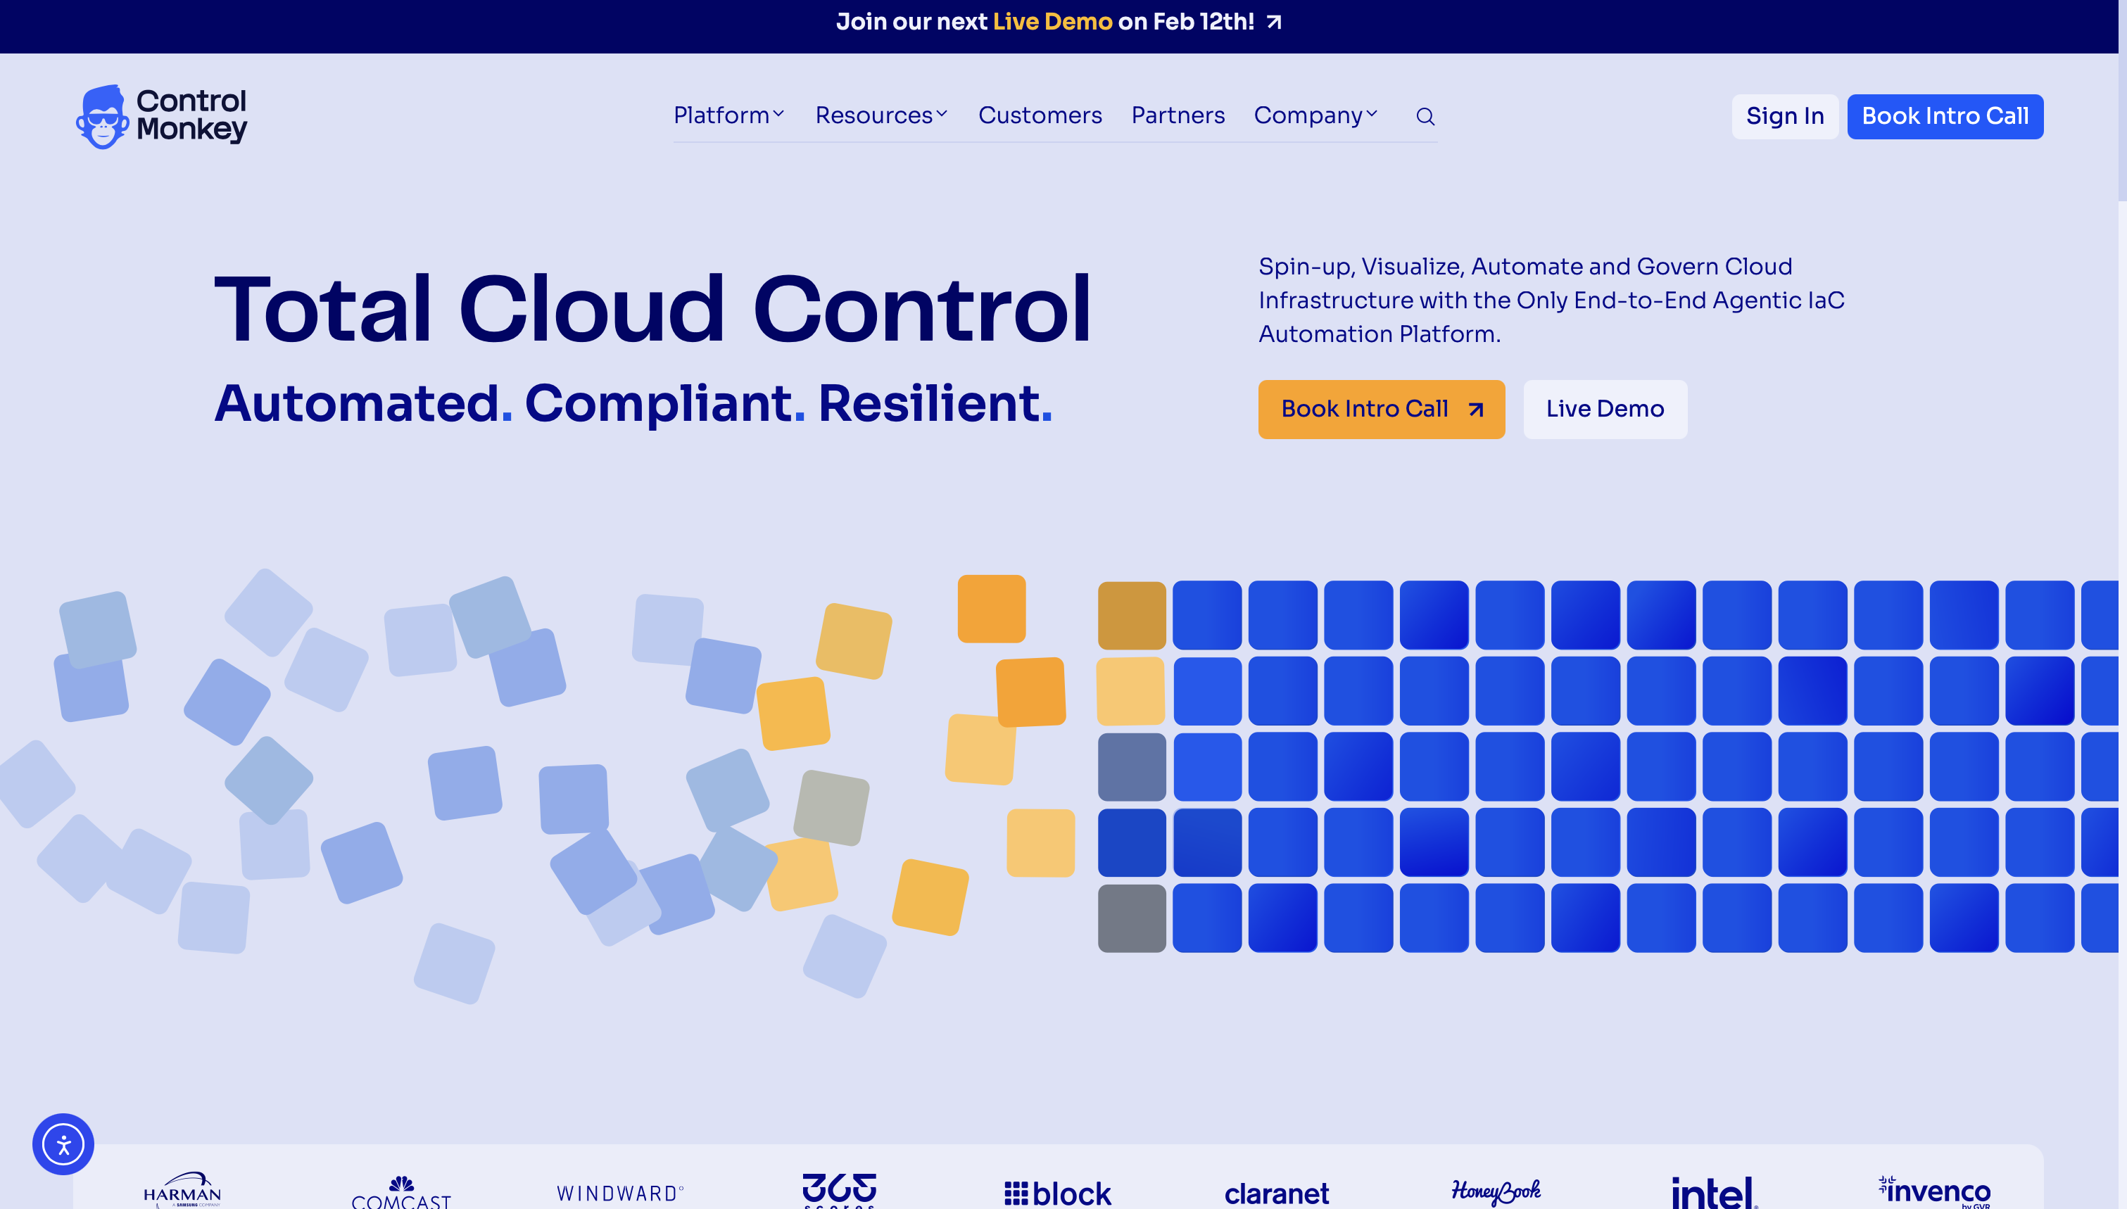Click the Intel customer logo
The image size is (2127, 1209).
1714,1192
